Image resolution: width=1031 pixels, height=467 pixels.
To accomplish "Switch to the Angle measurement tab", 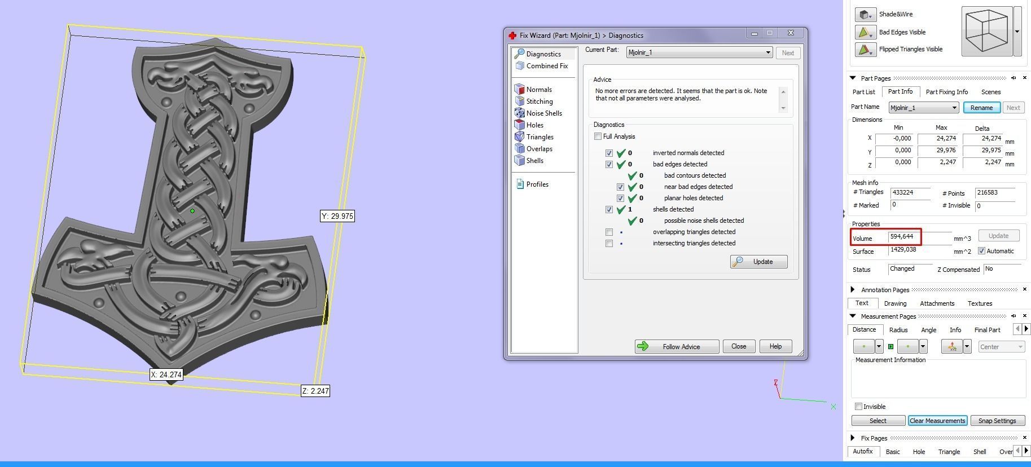I will [928, 330].
